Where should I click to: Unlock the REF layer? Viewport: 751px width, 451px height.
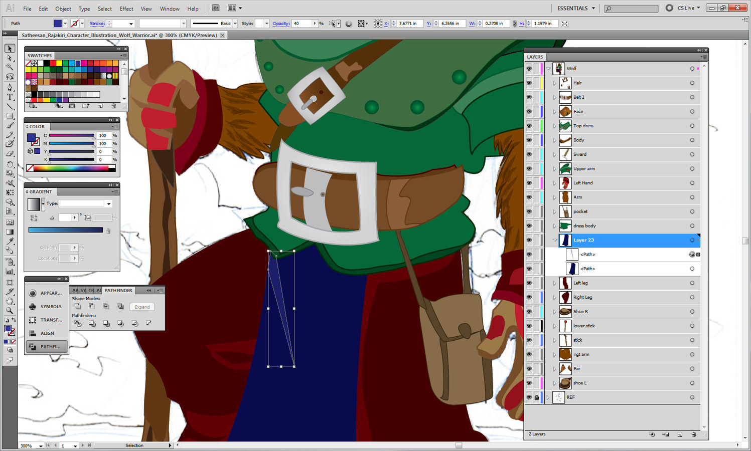(536, 397)
